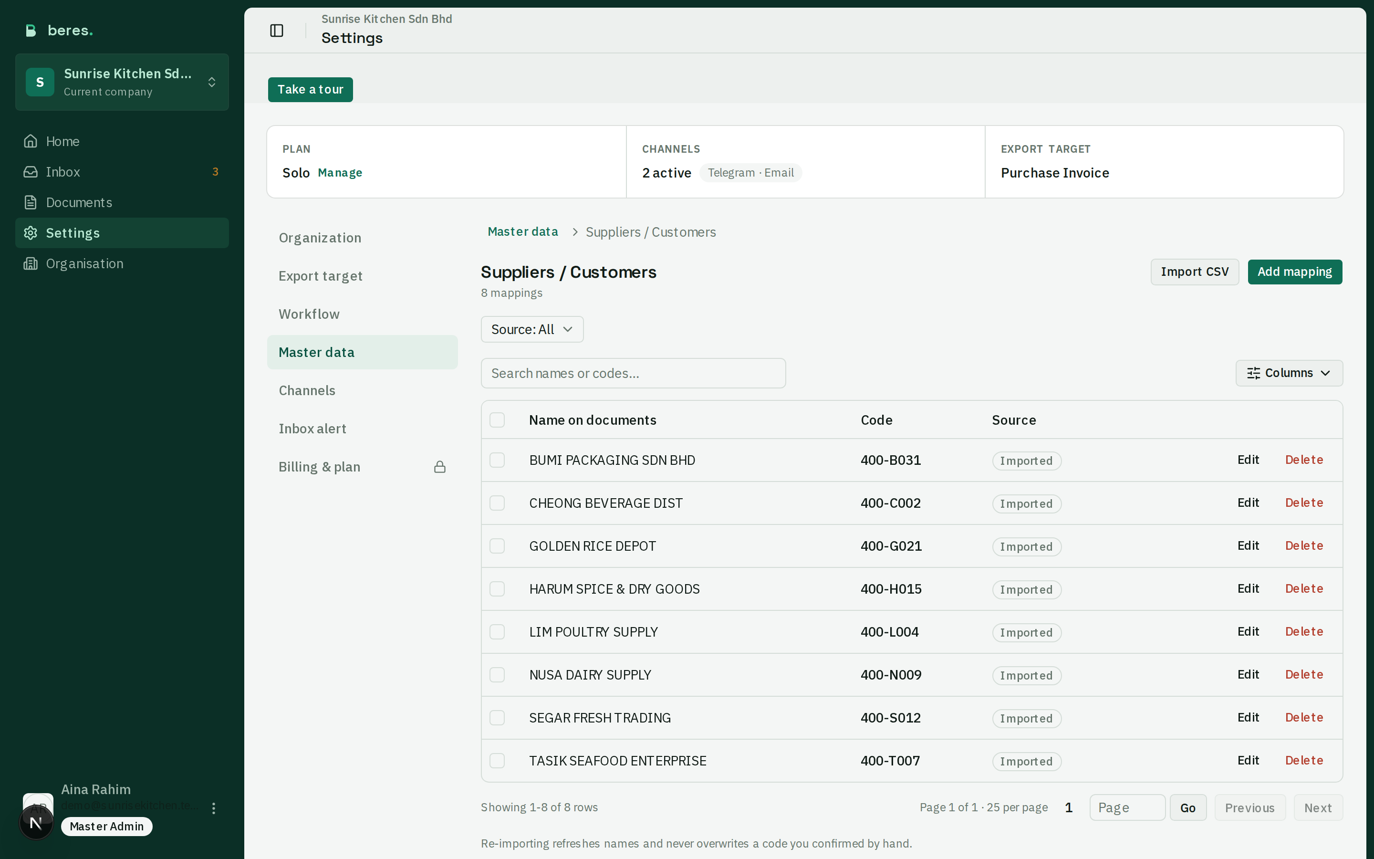Screen dimensions: 1374x859
Task: Check the CHEONG BEVERAGE DIST row
Action: point(497,503)
